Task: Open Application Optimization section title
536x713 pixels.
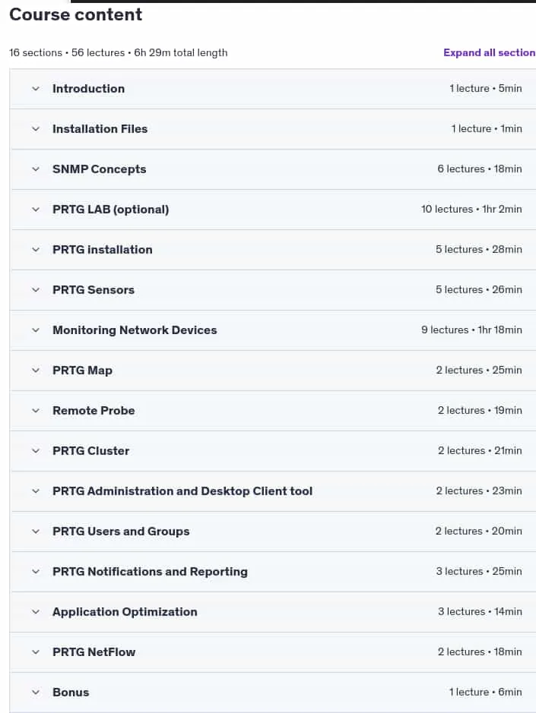Action: [x=125, y=612]
